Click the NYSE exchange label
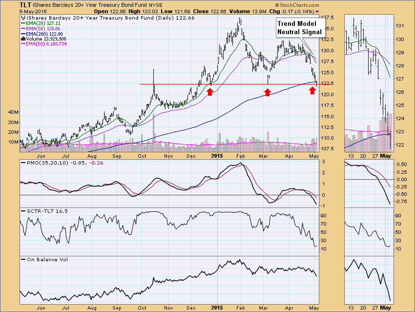 coord(155,5)
